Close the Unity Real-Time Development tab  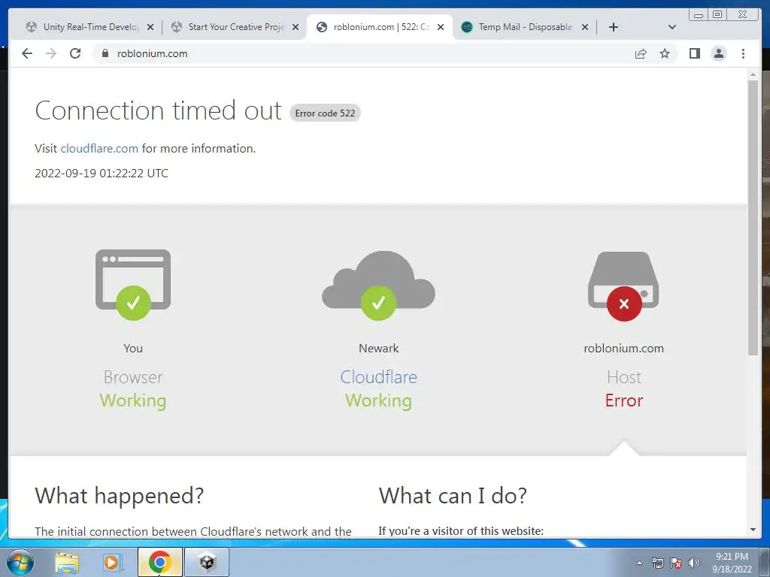click(150, 27)
